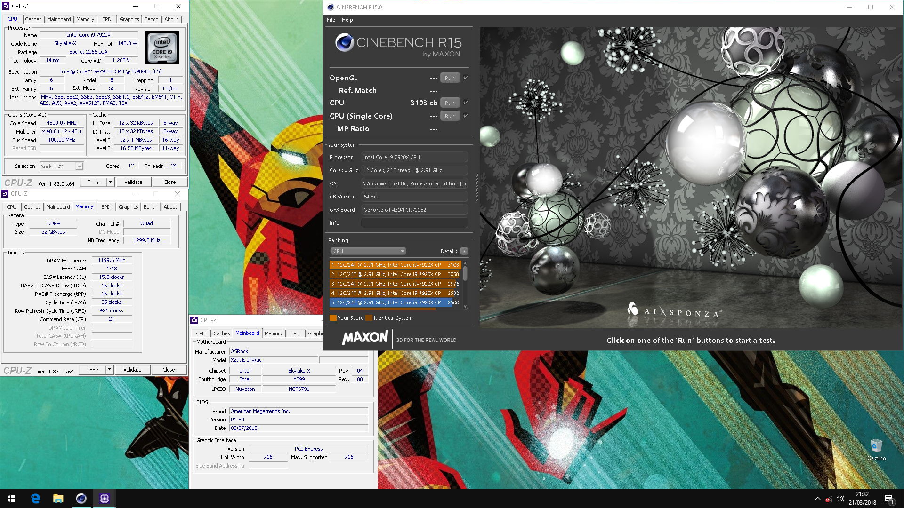Click the CPU-Z Mainboard window title icon
The height and width of the screenshot is (508, 904).
[x=194, y=320]
